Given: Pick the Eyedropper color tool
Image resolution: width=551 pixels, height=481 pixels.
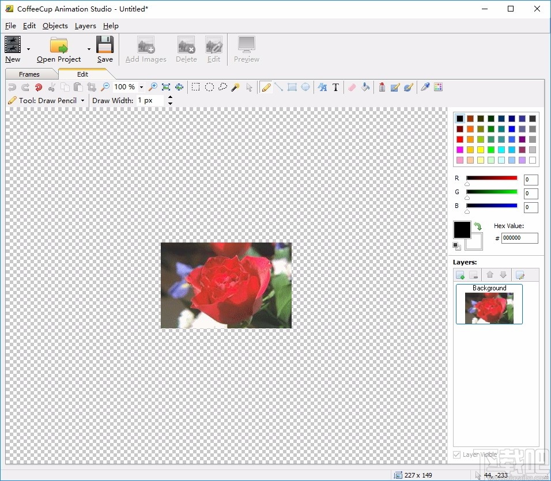Looking at the screenshot, I should pyautogui.click(x=425, y=87).
